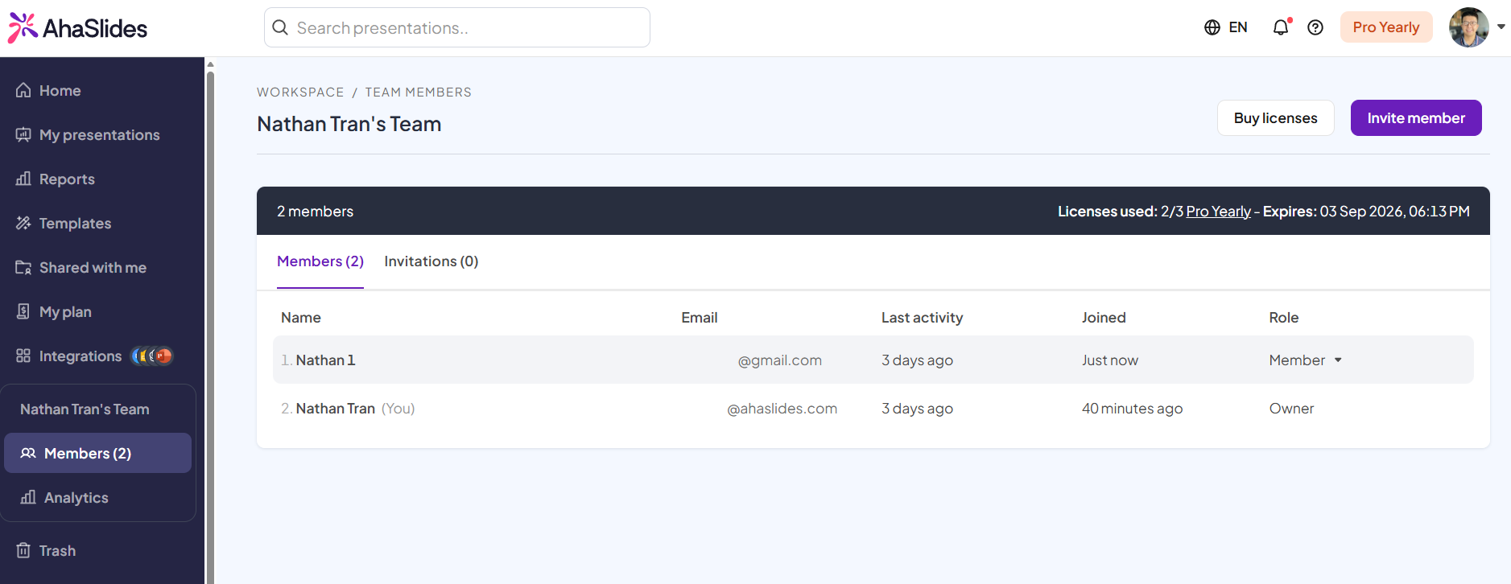Screen dimensions: 1511x584
Task: Click the sidebar vertical scrollbar
Action: [210, 322]
